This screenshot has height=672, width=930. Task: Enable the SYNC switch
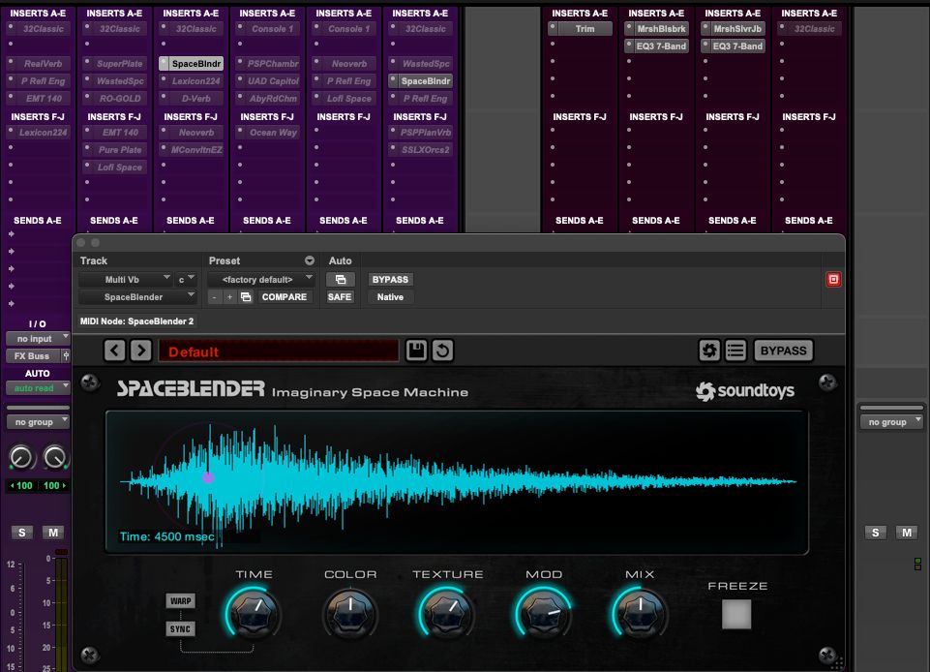click(x=181, y=629)
